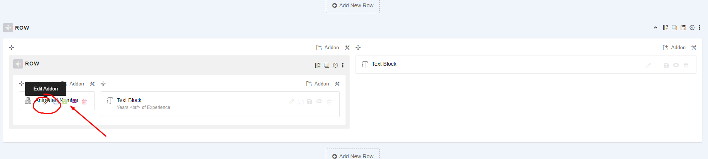
Task: Toggle visibility of Animated Number addon
Action: (74, 101)
